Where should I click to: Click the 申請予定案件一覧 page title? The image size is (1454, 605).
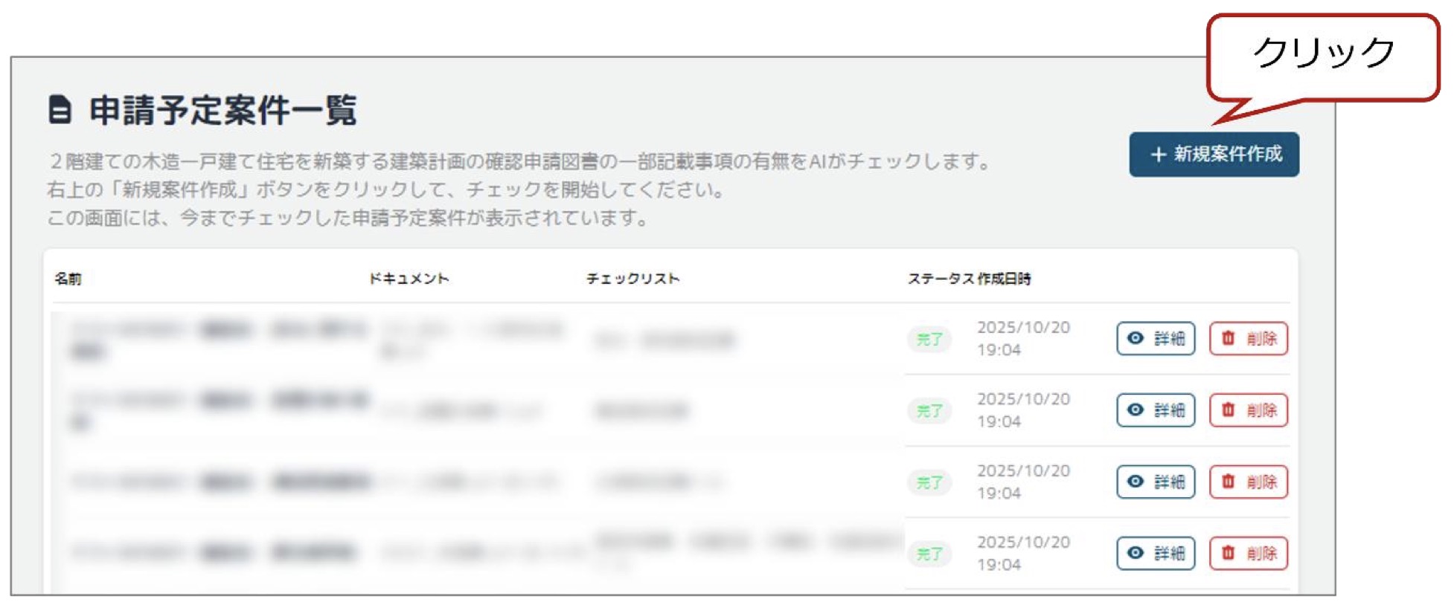click(222, 110)
